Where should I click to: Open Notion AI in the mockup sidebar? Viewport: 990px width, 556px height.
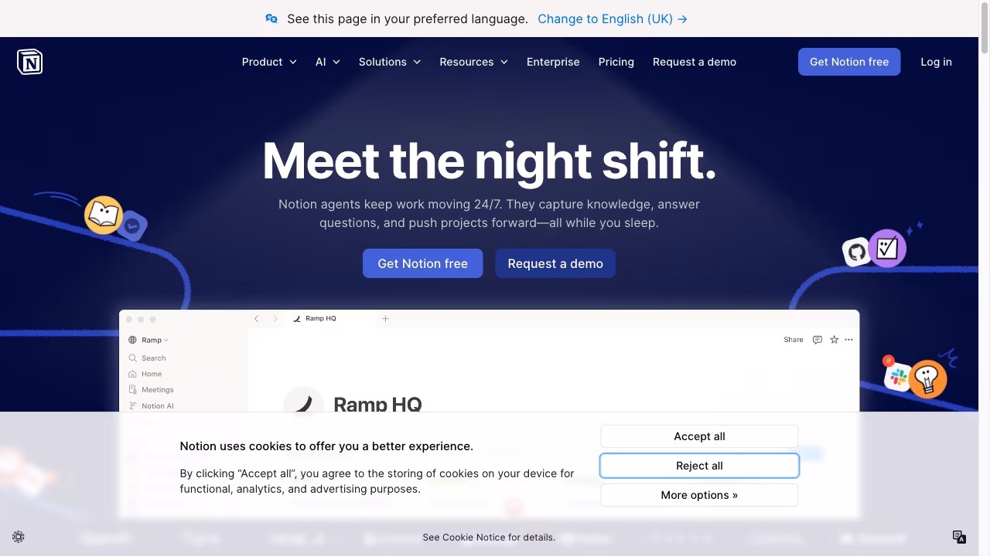[x=151, y=406]
